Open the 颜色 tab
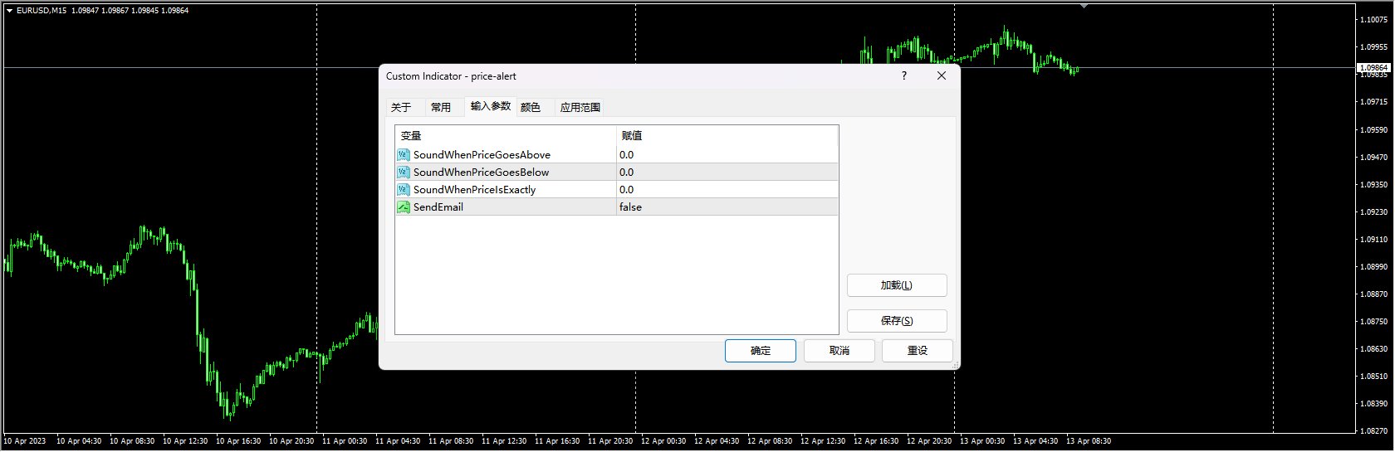This screenshot has width=1395, height=452. point(531,108)
